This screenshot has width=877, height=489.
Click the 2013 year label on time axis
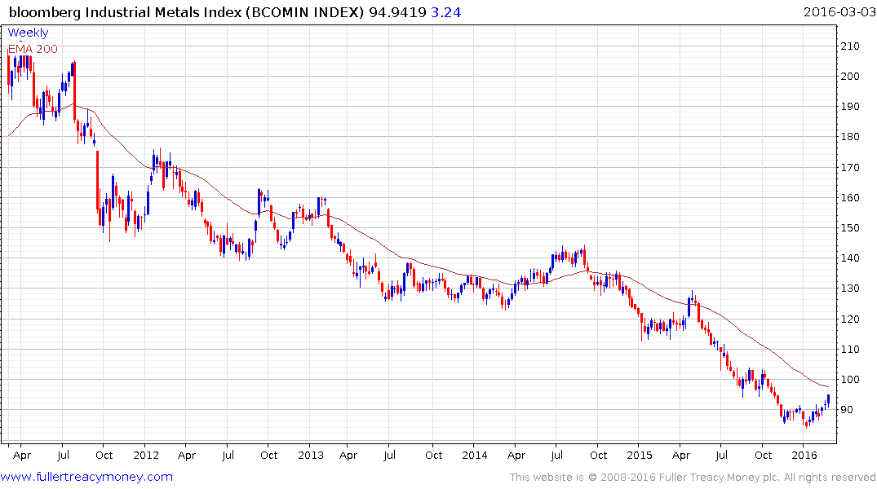[311, 455]
